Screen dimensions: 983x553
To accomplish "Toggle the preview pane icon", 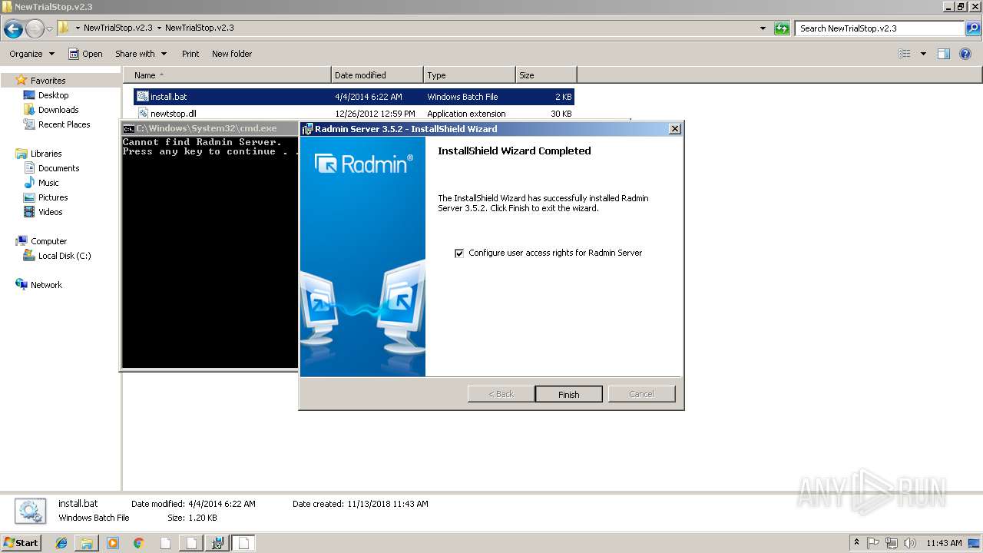I will [944, 54].
